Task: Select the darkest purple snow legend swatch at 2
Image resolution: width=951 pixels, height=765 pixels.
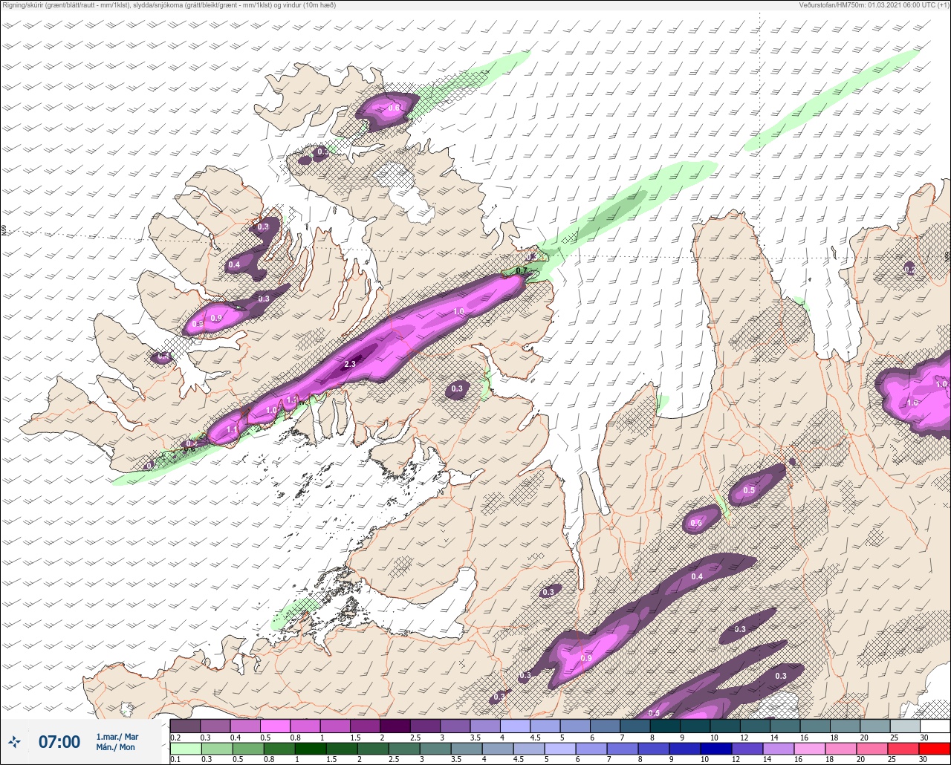Action: (395, 726)
